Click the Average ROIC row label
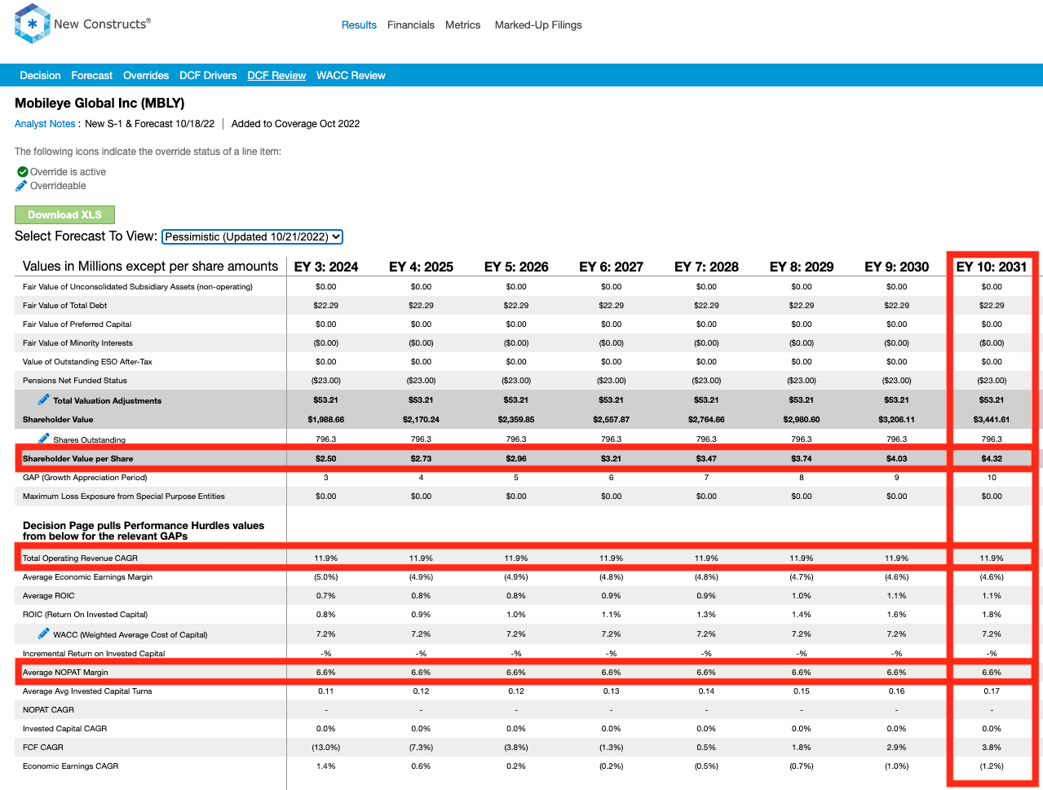This screenshot has height=790, width=1043. [48, 596]
